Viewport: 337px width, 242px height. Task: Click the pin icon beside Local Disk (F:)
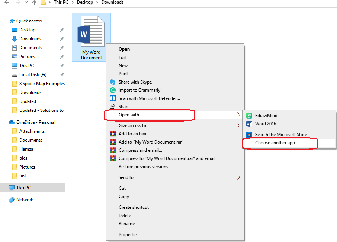point(62,75)
